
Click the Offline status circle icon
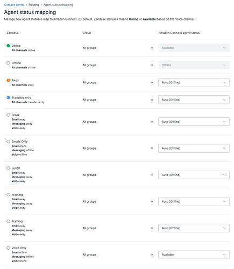pyautogui.click(x=8, y=63)
